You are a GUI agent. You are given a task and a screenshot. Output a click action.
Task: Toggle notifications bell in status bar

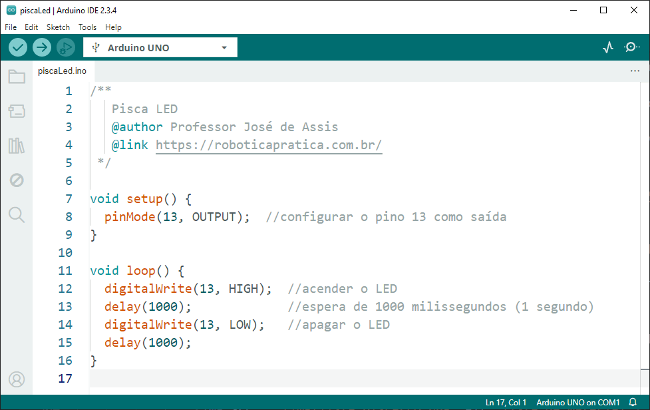click(x=633, y=402)
